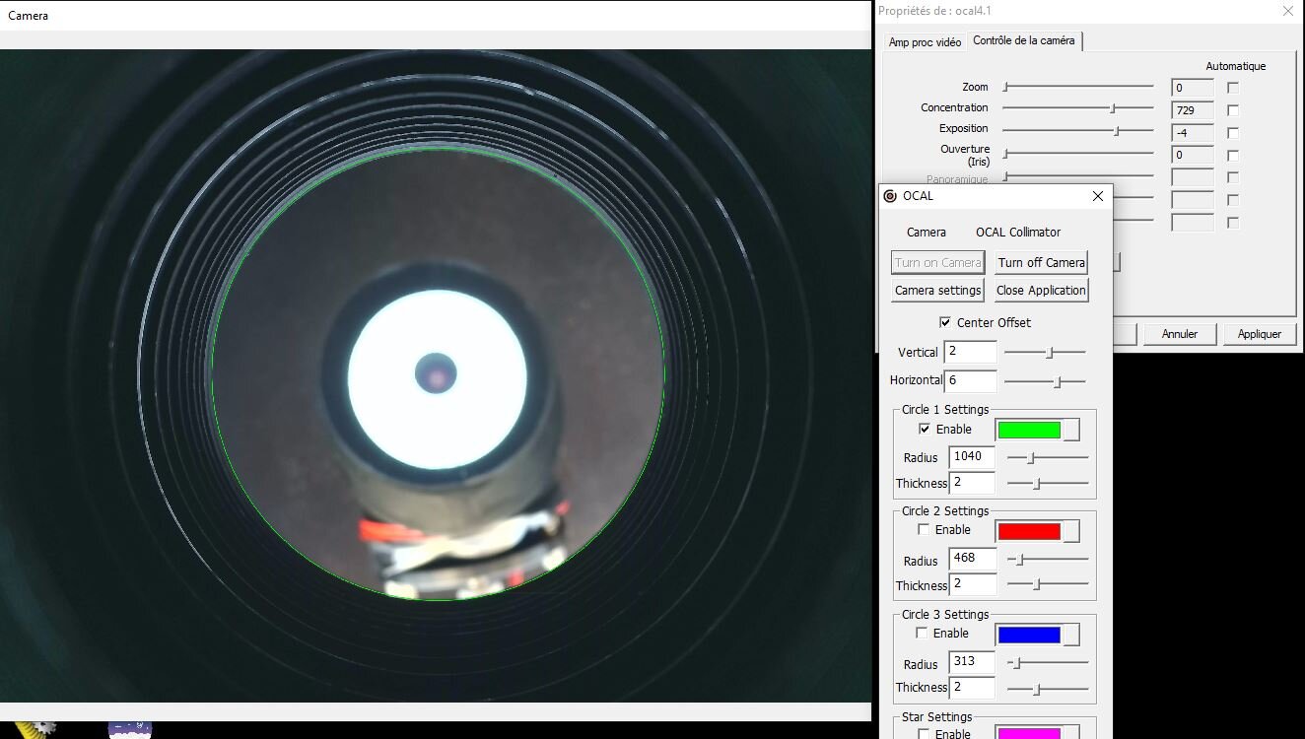Viewport: 1305px width, 739px height.
Task: Pick the blue Circle 3 color swatch
Action: 1029,635
